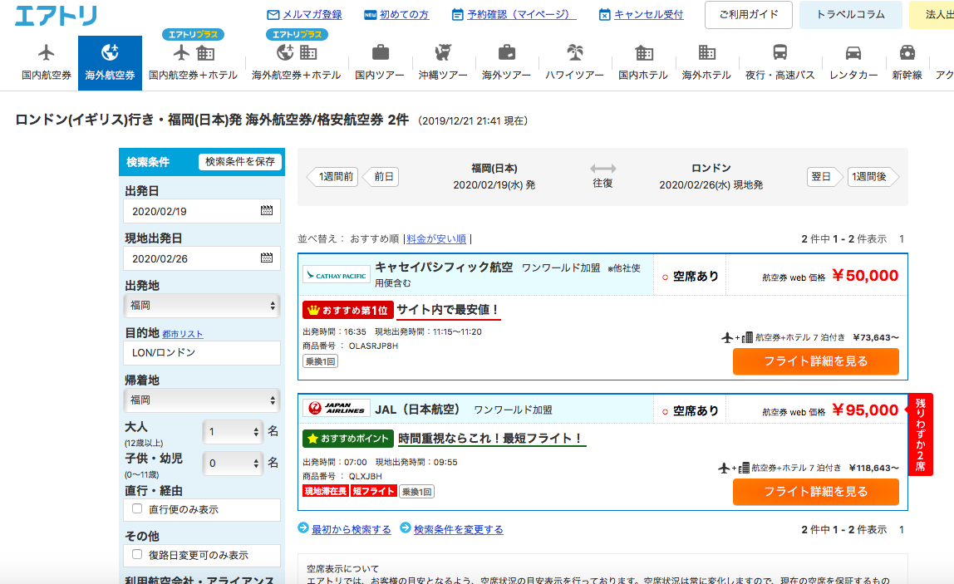Open the トラベルコラム button

click(x=851, y=15)
